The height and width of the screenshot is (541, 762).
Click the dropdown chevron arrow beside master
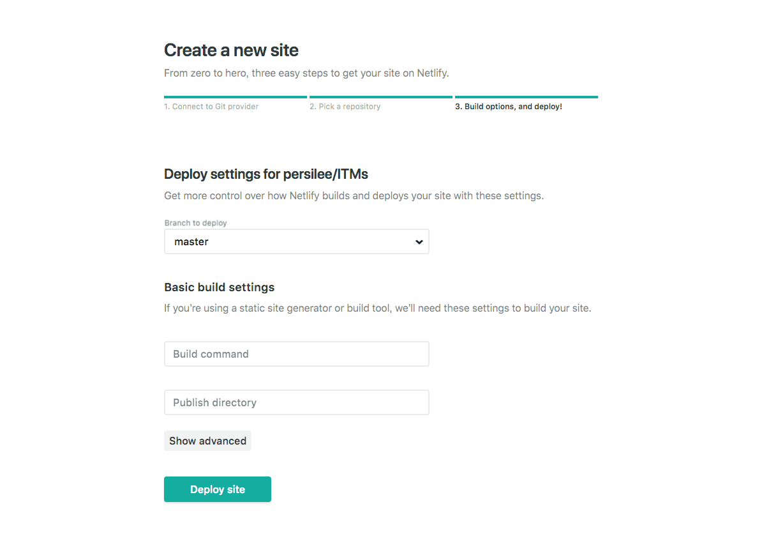pyautogui.click(x=419, y=242)
